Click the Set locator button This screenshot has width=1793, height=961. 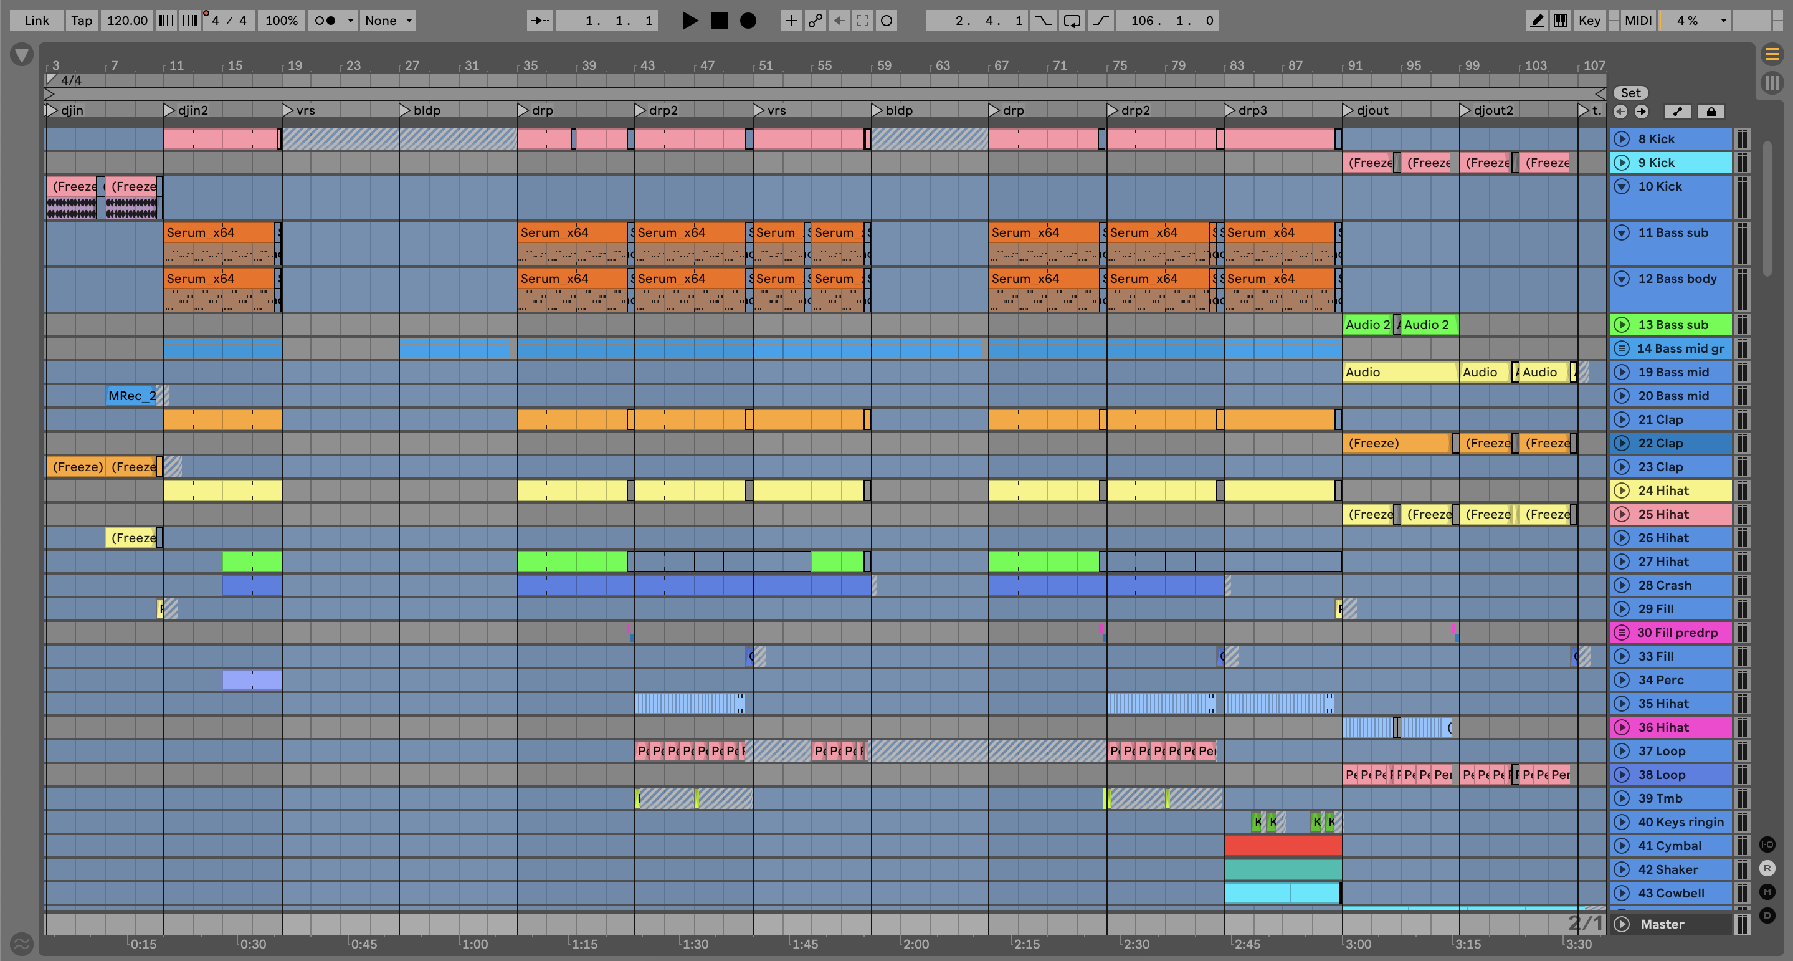click(x=1630, y=93)
